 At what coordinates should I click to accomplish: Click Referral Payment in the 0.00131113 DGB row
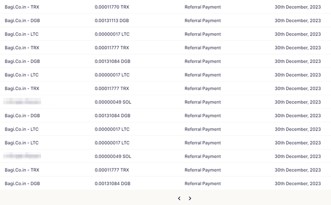point(202,20)
